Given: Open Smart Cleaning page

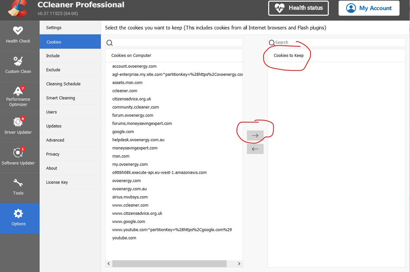Looking at the screenshot, I should pos(70,98).
